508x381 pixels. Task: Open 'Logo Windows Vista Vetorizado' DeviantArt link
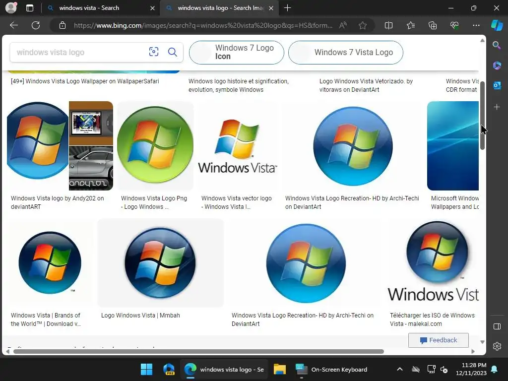click(366, 85)
